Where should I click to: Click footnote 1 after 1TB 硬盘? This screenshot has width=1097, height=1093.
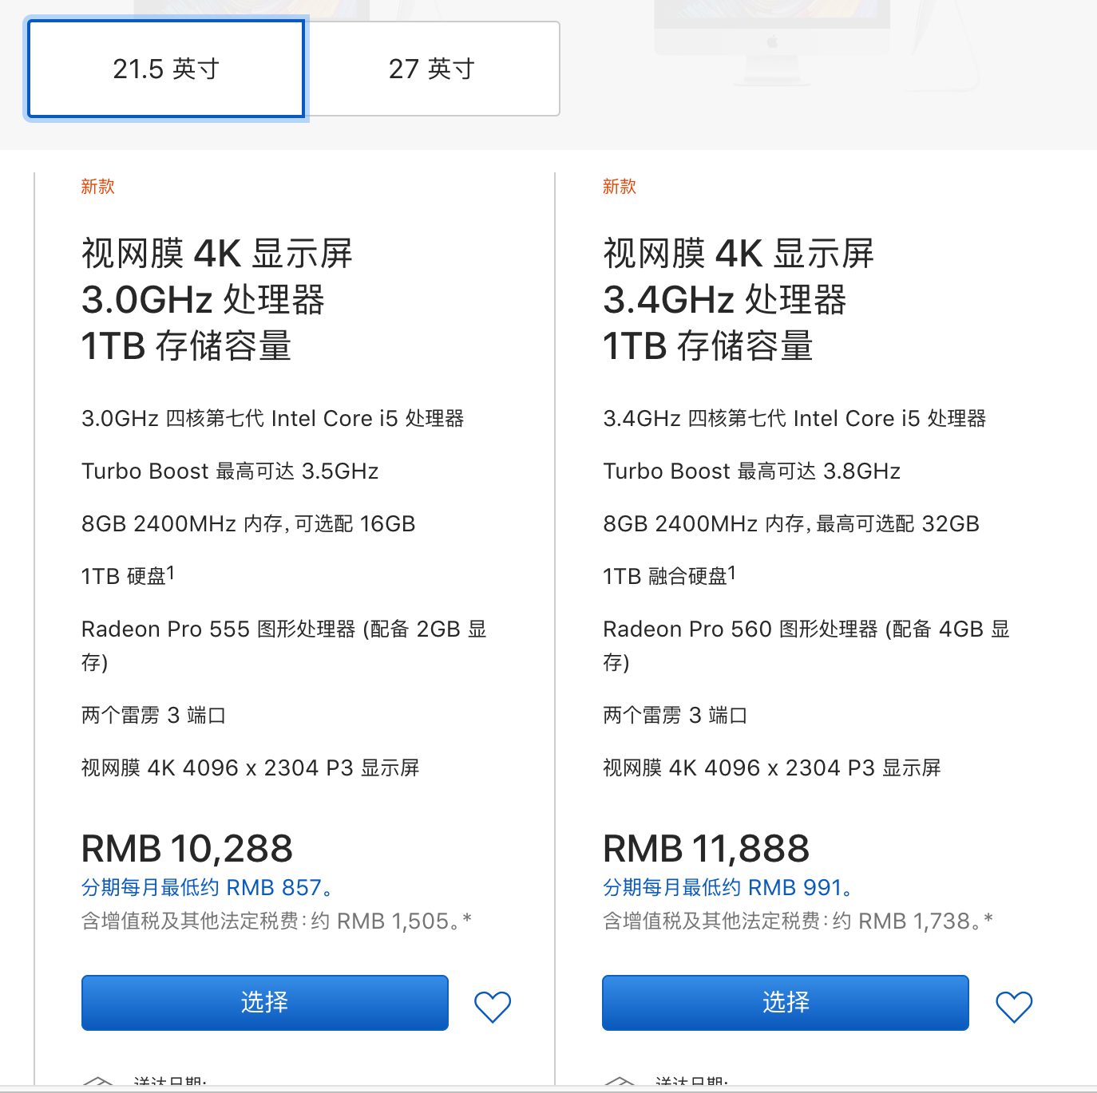click(x=171, y=572)
